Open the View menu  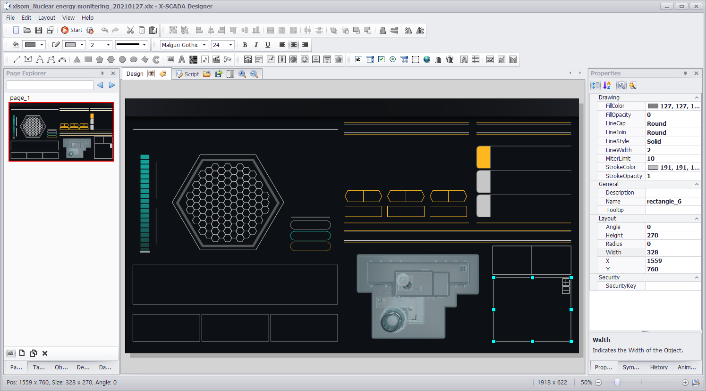tap(68, 18)
